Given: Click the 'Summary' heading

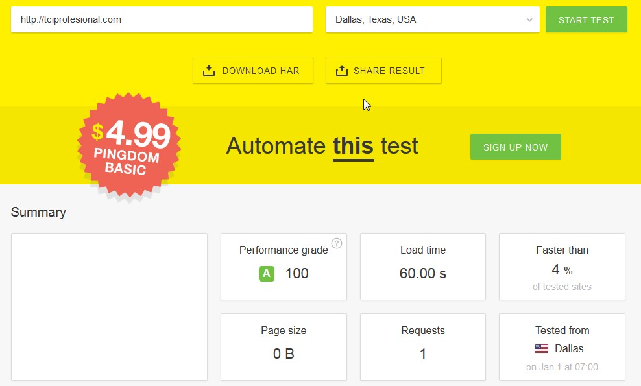Looking at the screenshot, I should pos(38,212).
